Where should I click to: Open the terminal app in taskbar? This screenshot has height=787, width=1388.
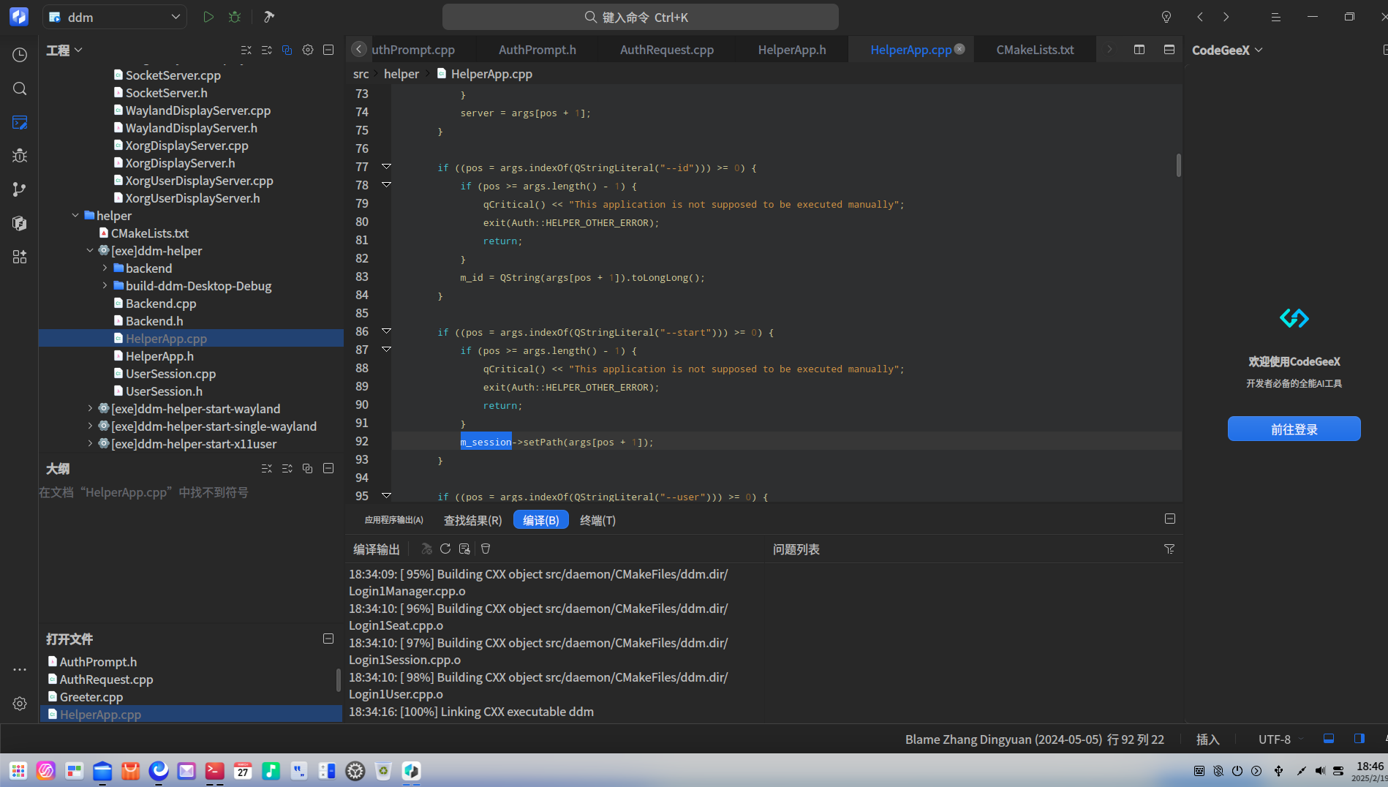215,770
